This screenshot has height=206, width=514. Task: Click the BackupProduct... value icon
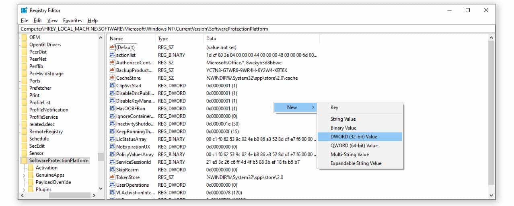(112, 70)
